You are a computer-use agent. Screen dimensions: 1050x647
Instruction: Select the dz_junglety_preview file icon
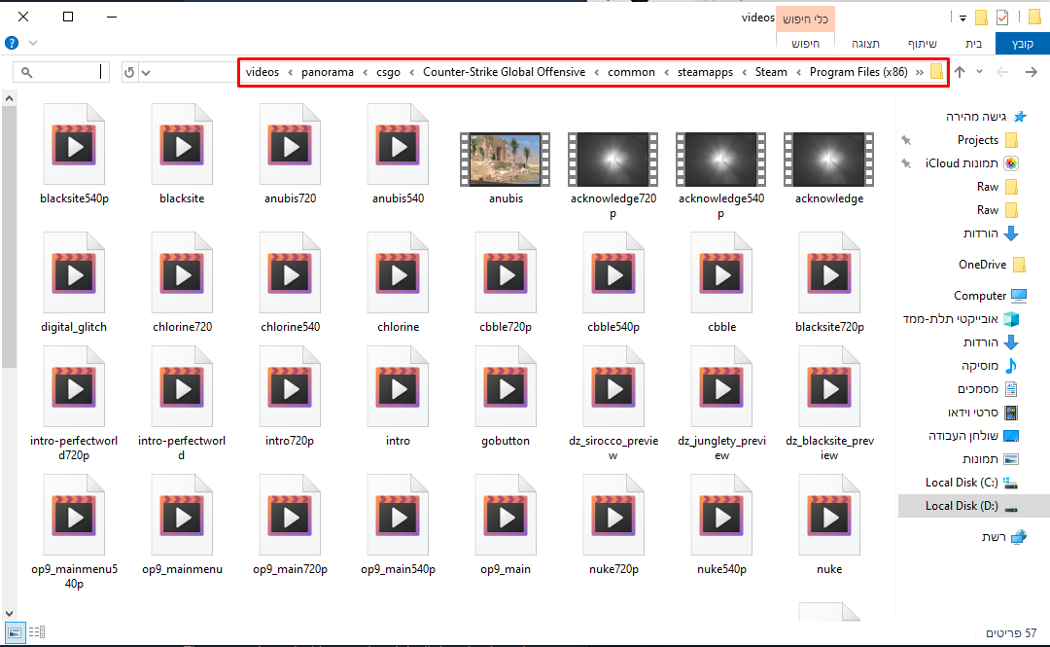click(x=721, y=387)
